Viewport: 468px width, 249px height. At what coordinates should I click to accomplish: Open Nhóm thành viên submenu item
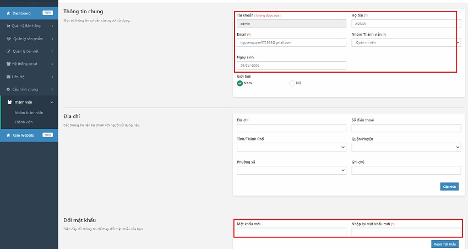(29, 113)
